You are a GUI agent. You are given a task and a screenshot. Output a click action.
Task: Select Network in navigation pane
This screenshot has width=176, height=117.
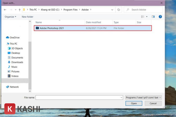[x=14, y=87]
